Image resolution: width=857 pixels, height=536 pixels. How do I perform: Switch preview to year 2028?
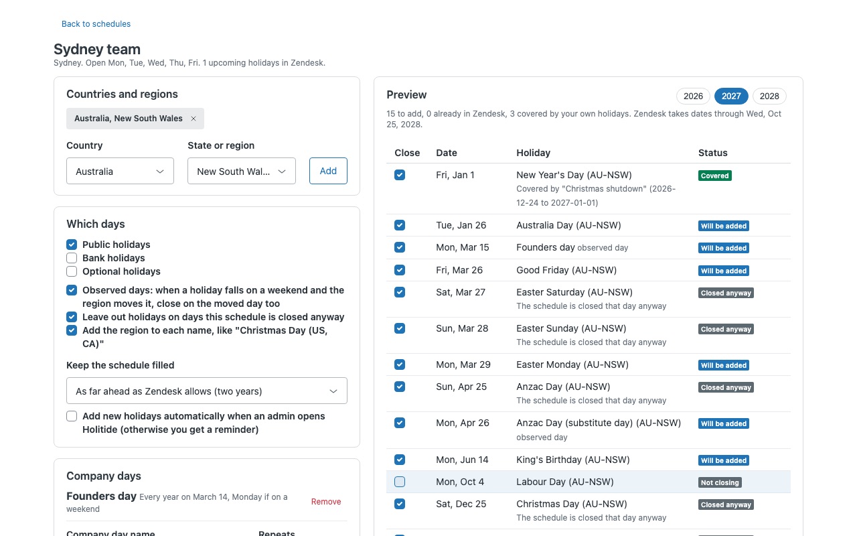pos(769,96)
